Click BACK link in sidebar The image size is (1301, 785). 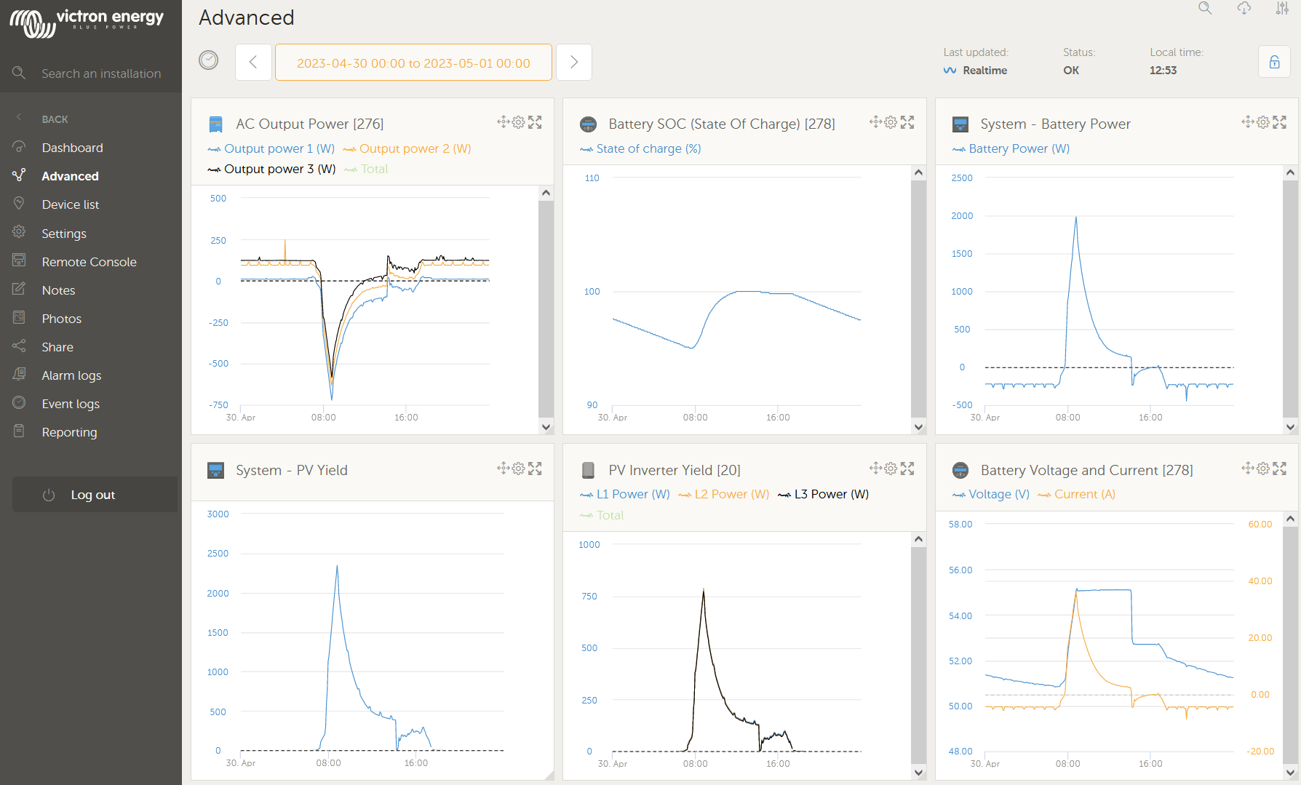coord(55,119)
